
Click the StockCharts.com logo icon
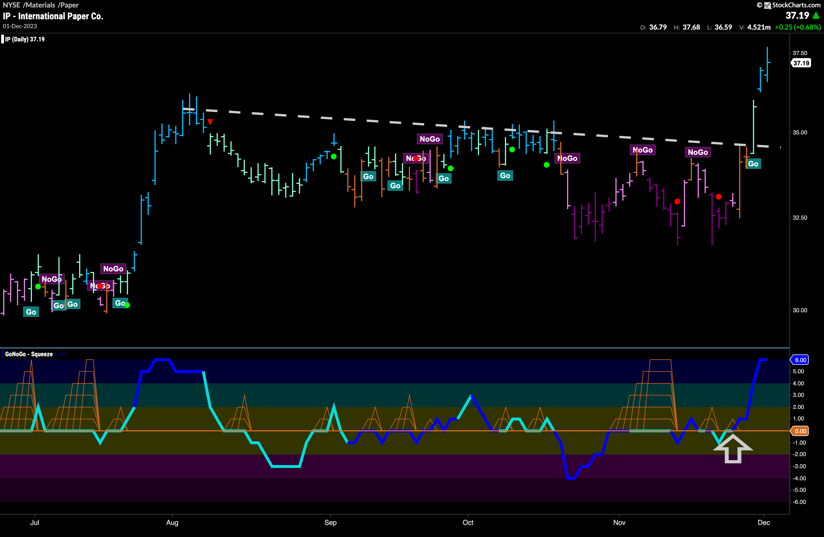click(x=768, y=5)
